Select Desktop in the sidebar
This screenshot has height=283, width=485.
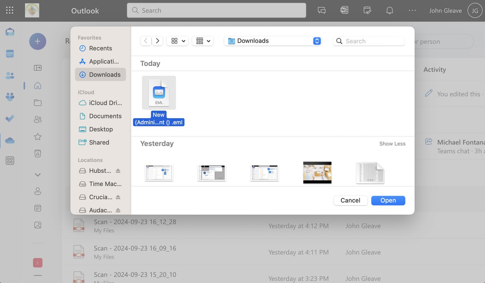[x=100, y=129]
